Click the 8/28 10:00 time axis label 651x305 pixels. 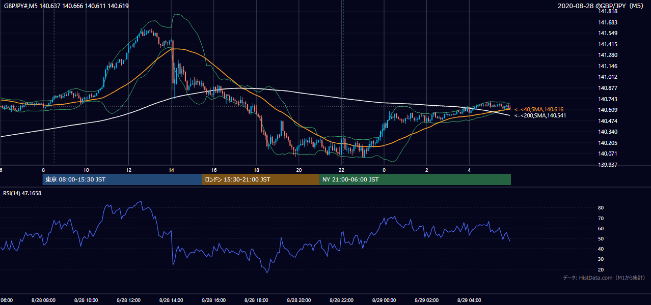pos(86,300)
